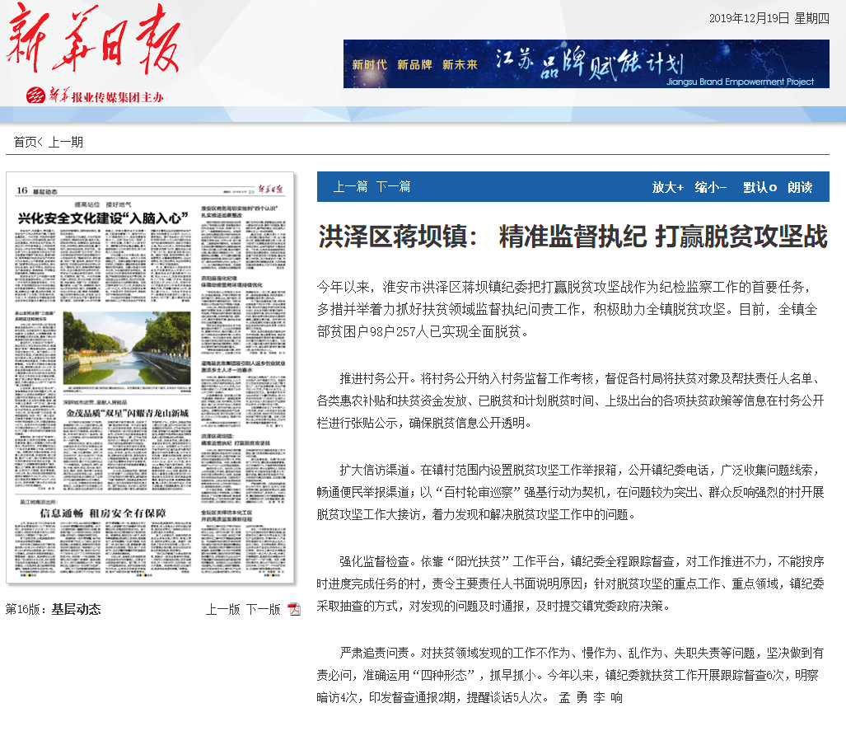Viewport: 846px width, 731px height.
Task: Go to 下一篇 next article
Action: point(393,187)
